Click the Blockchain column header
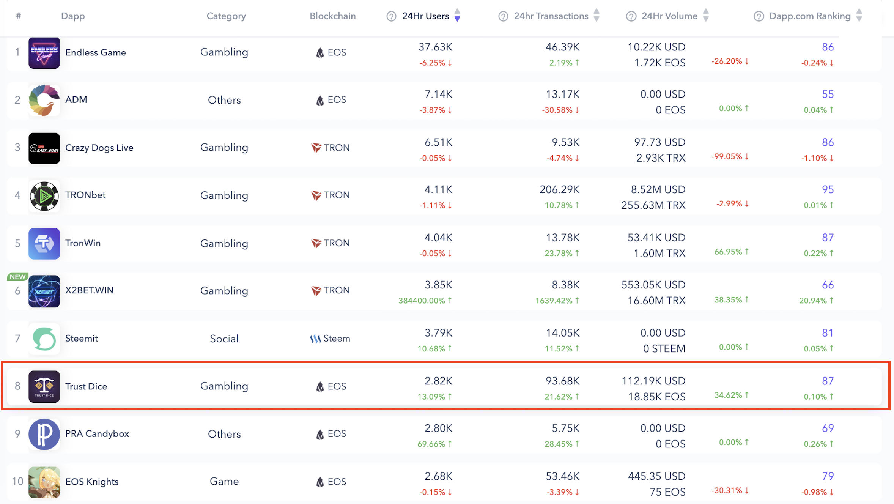The image size is (894, 504). click(x=333, y=16)
